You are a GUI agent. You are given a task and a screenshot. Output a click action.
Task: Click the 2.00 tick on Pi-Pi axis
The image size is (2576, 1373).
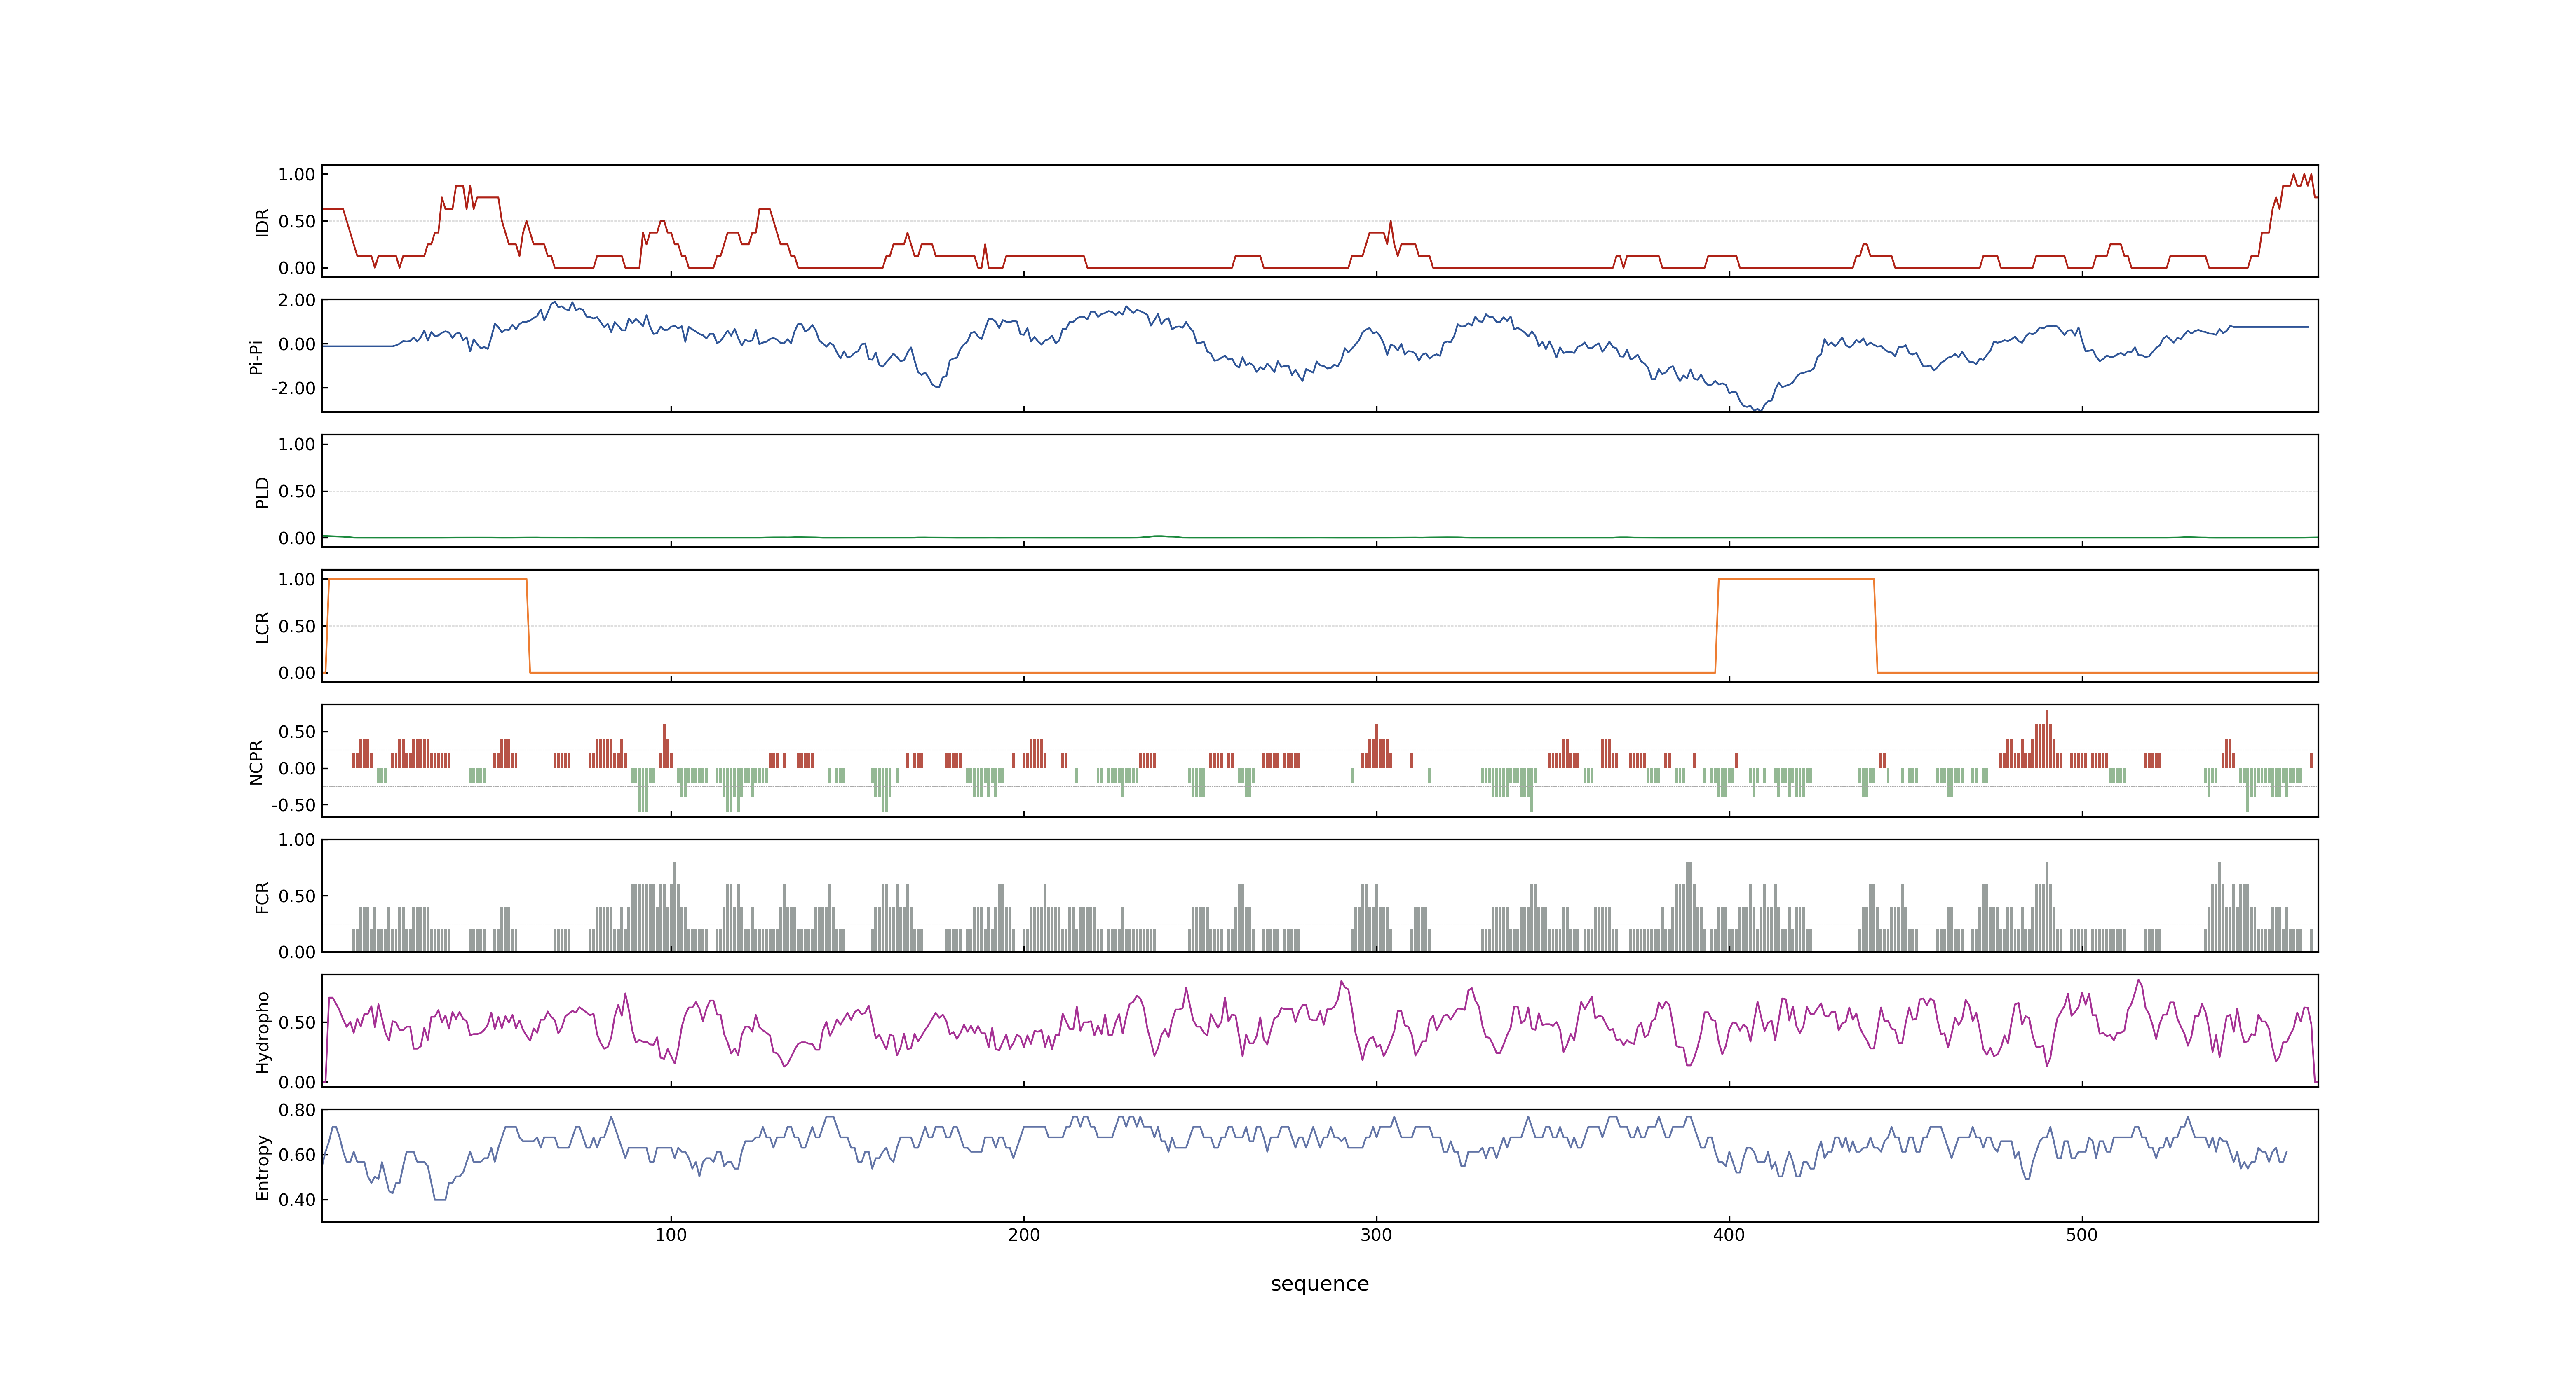tap(297, 300)
